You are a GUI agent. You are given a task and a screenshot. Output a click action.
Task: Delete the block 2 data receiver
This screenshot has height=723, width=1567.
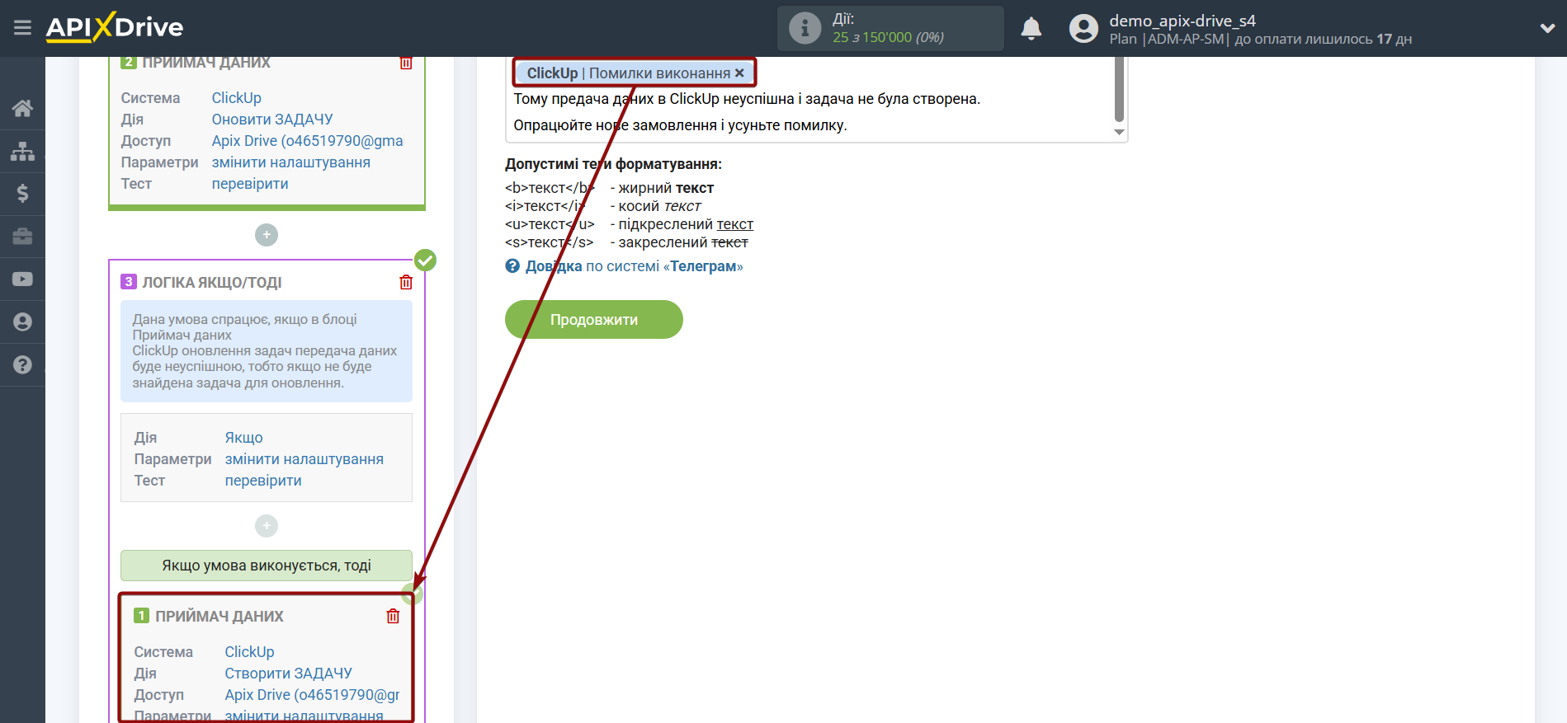tap(406, 63)
